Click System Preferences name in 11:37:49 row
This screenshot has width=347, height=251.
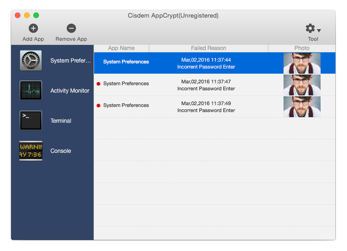click(126, 106)
